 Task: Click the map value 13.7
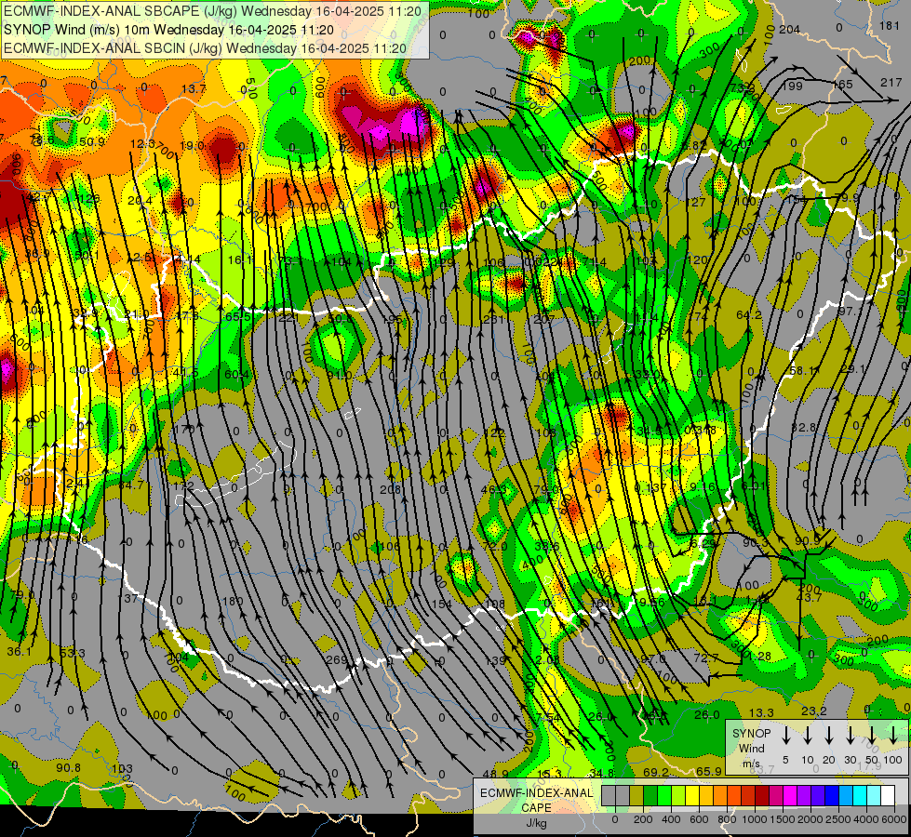(x=194, y=88)
